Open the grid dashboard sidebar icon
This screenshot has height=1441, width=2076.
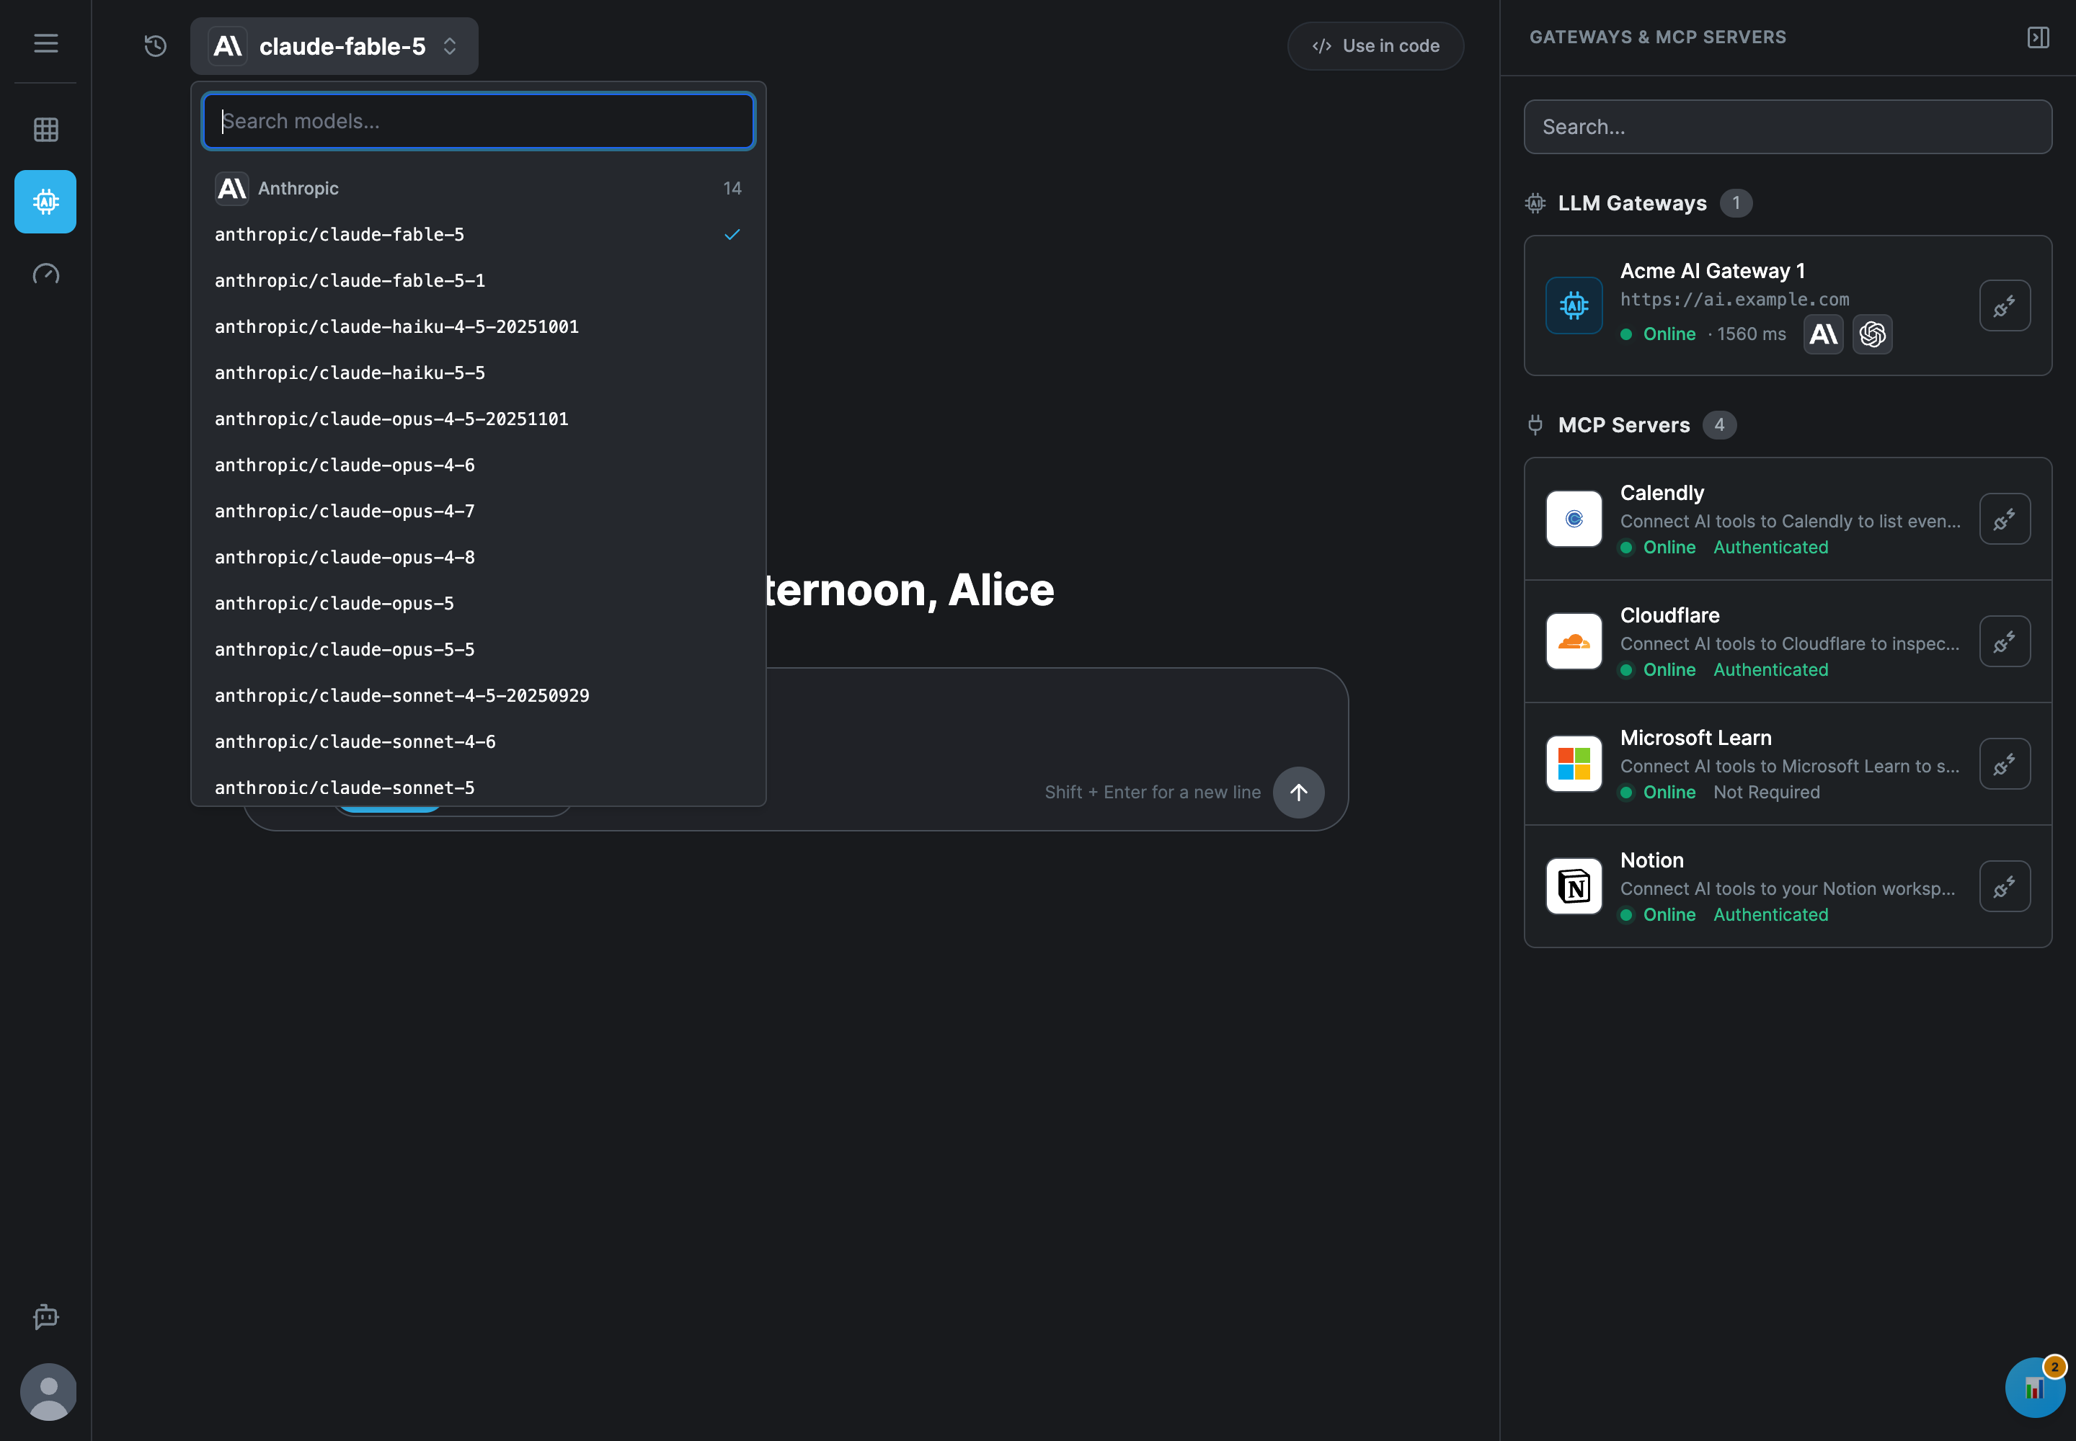46,129
